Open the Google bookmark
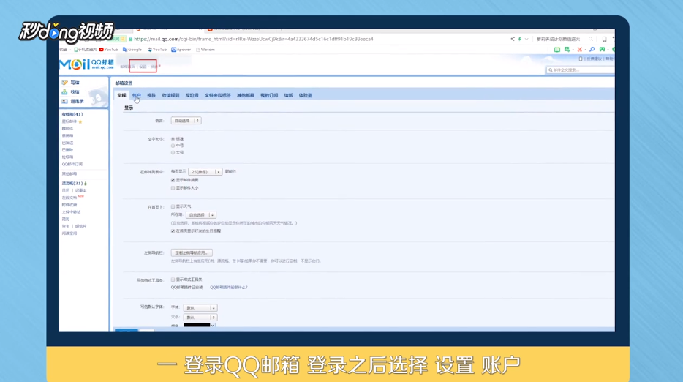This screenshot has height=382, width=683. pyautogui.click(x=132, y=50)
